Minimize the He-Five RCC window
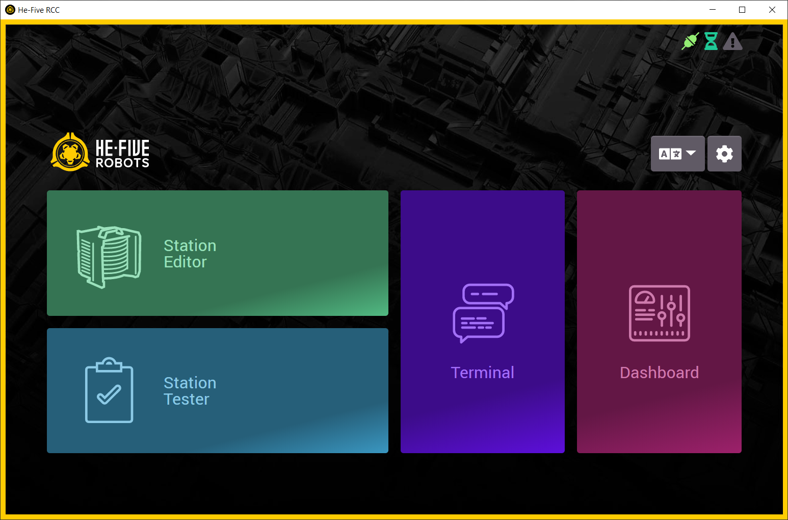This screenshot has height=520, width=788. pos(713,10)
